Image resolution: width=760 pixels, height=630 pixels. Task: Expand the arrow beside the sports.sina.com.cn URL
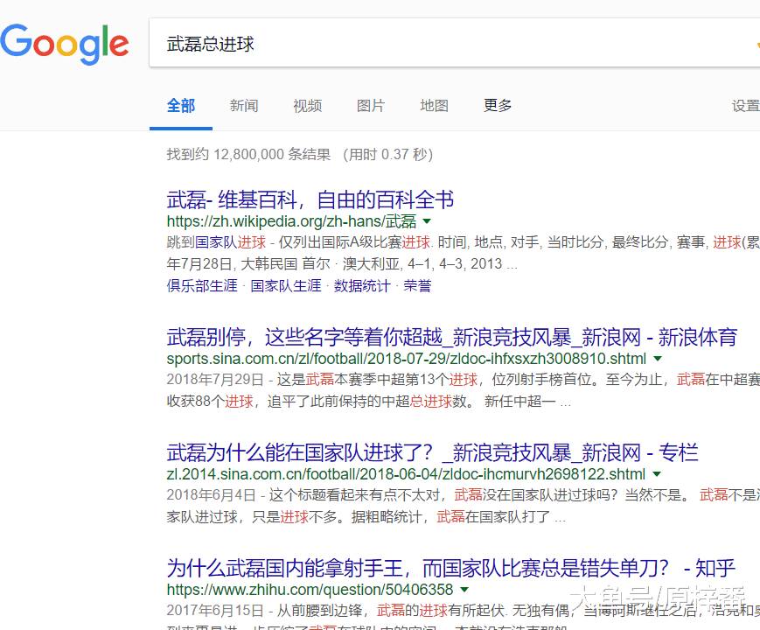[658, 359]
